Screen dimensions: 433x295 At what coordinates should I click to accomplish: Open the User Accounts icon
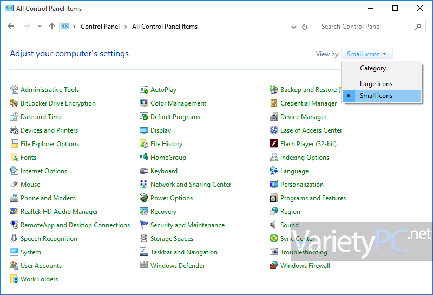14,265
